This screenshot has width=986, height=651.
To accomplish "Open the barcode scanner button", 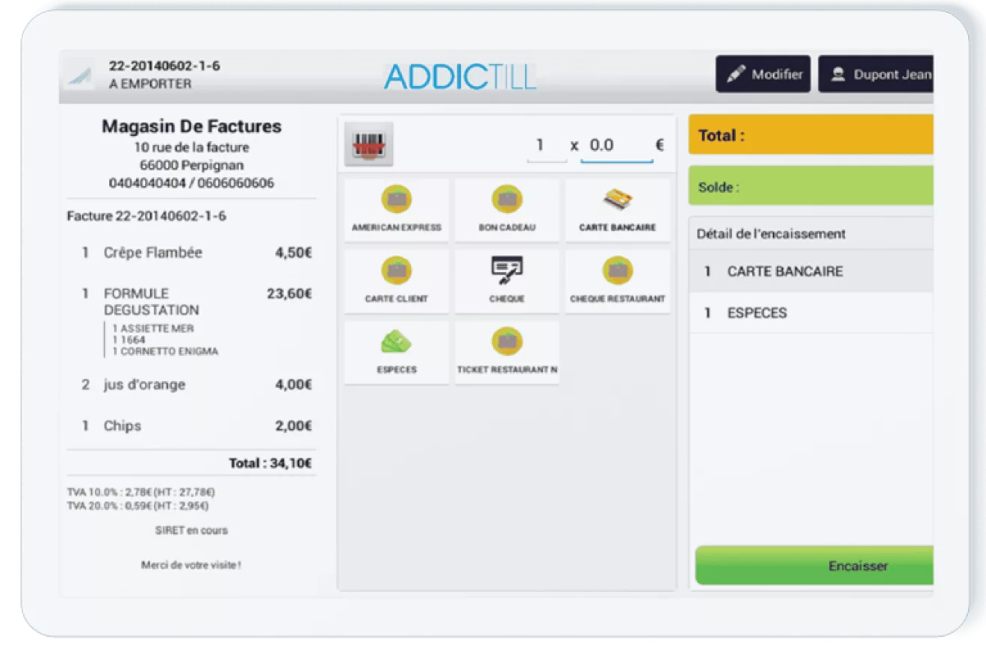I will point(369,144).
